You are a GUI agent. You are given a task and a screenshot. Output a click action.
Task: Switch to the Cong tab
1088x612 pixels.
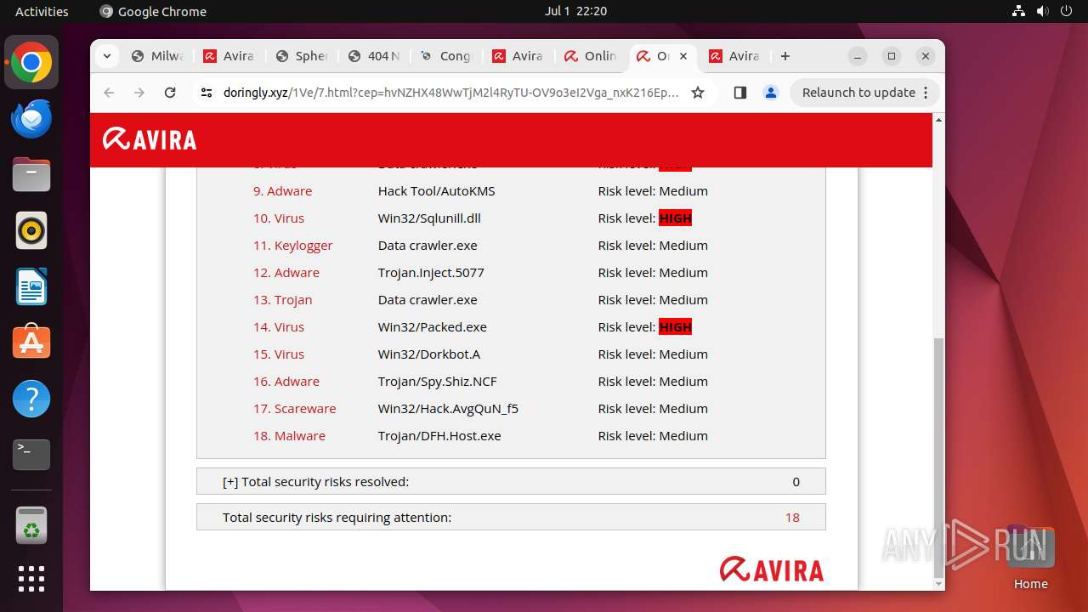point(446,56)
